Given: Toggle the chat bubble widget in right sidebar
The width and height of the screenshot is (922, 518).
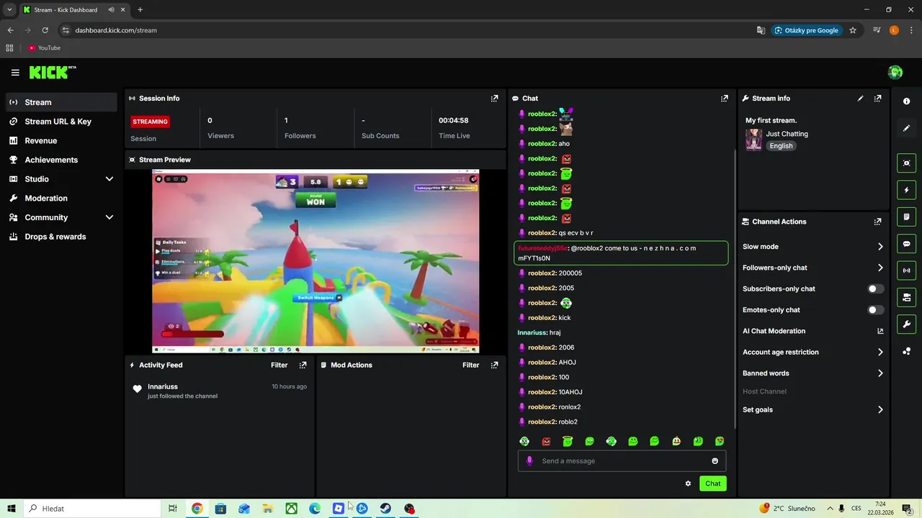Looking at the screenshot, I should [x=906, y=244].
